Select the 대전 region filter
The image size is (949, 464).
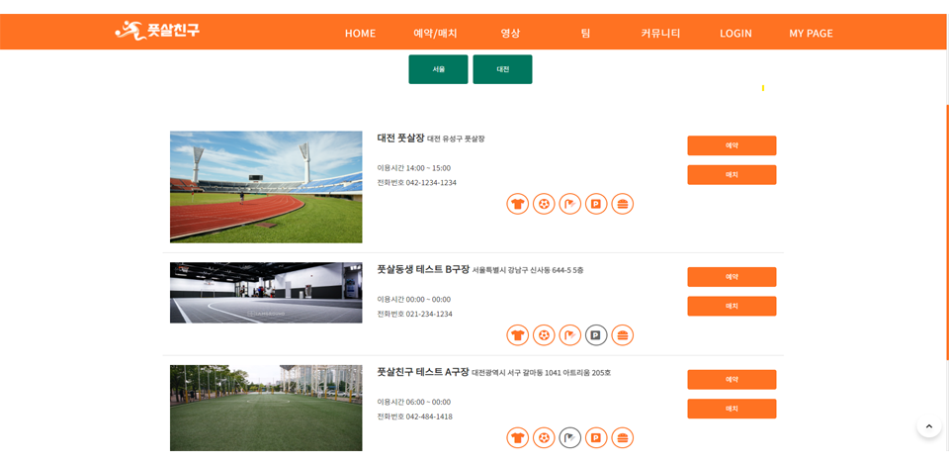(x=502, y=69)
